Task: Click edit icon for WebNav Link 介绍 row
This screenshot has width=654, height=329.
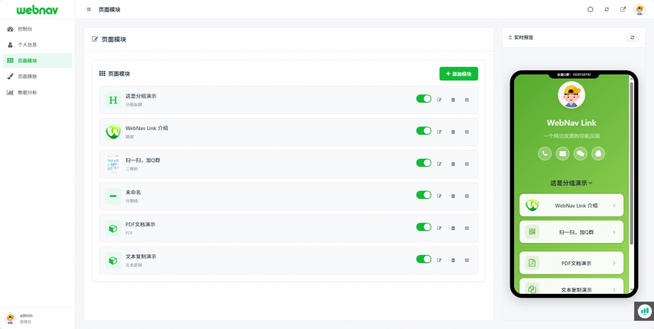Action: pos(439,132)
